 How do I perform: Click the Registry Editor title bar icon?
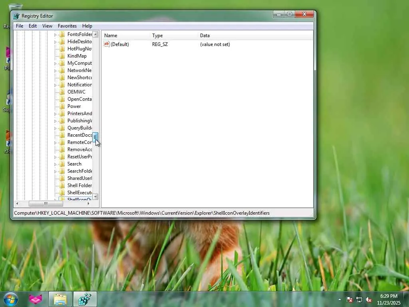point(16,16)
